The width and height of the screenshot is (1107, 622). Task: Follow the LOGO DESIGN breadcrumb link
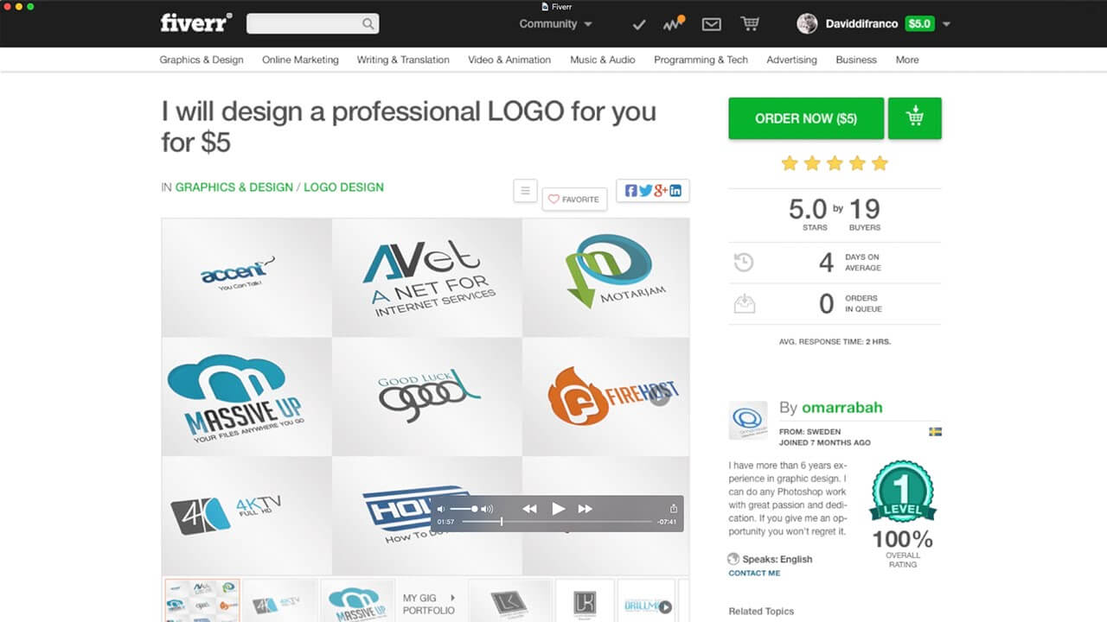[343, 187]
